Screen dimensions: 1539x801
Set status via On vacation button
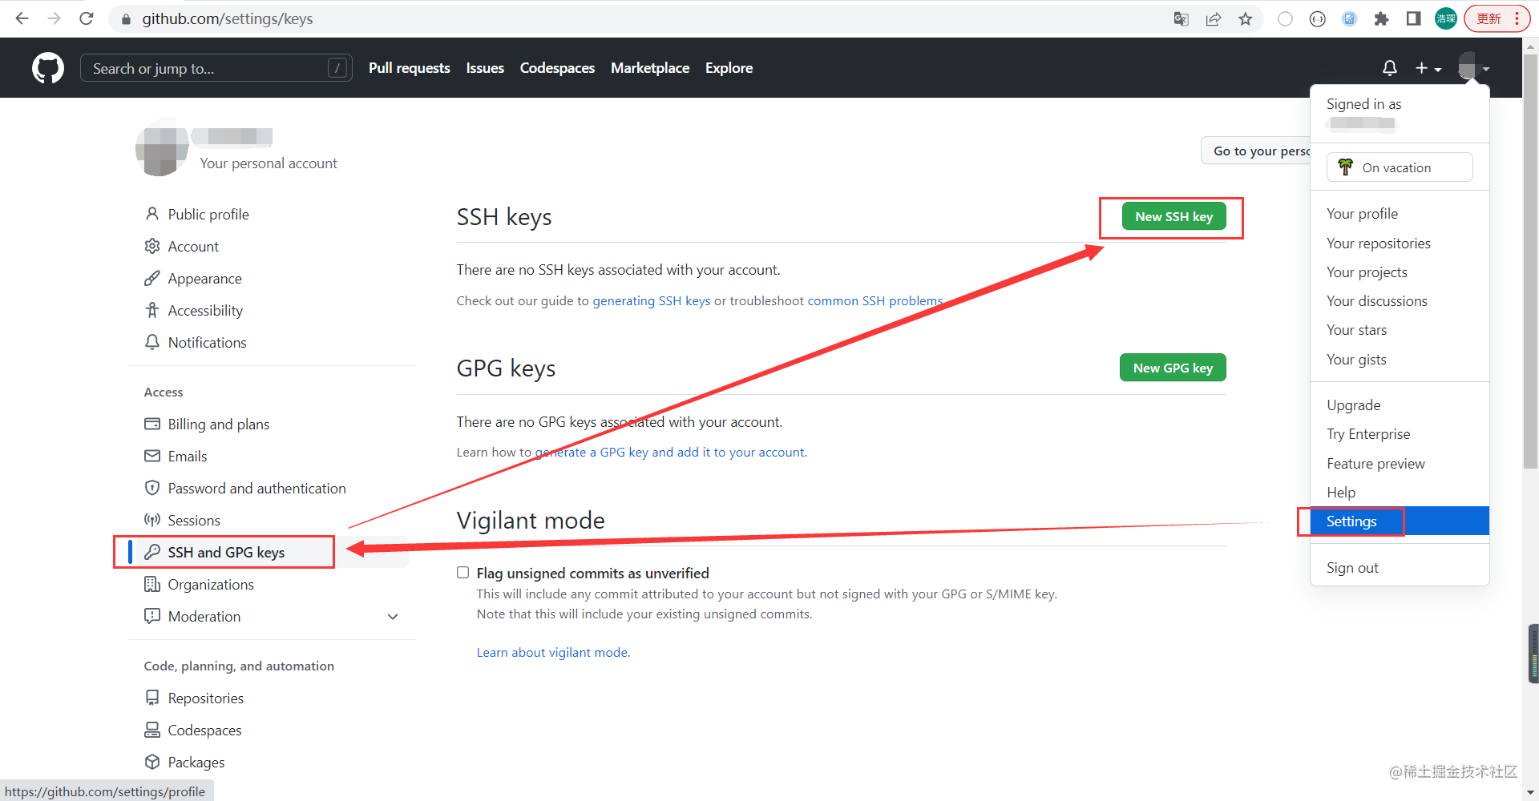click(x=1400, y=167)
